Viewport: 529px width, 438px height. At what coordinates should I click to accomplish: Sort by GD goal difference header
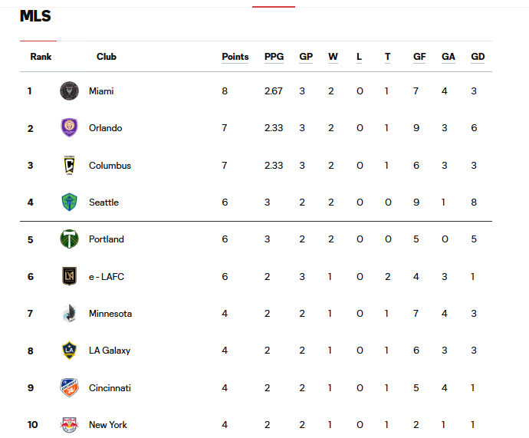coord(478,57)
